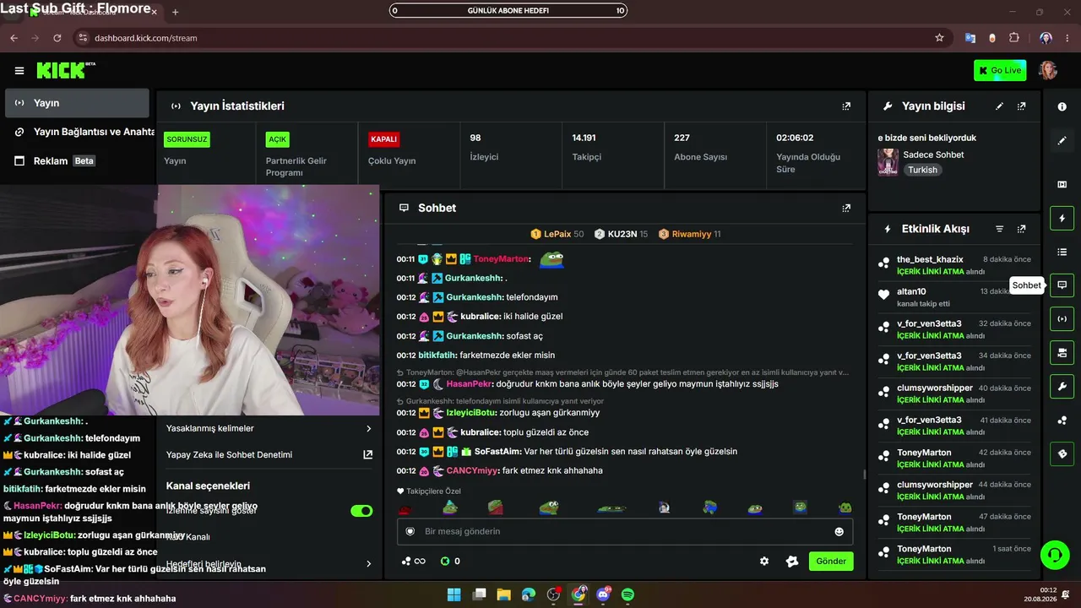Open a new browser tab

175,13
